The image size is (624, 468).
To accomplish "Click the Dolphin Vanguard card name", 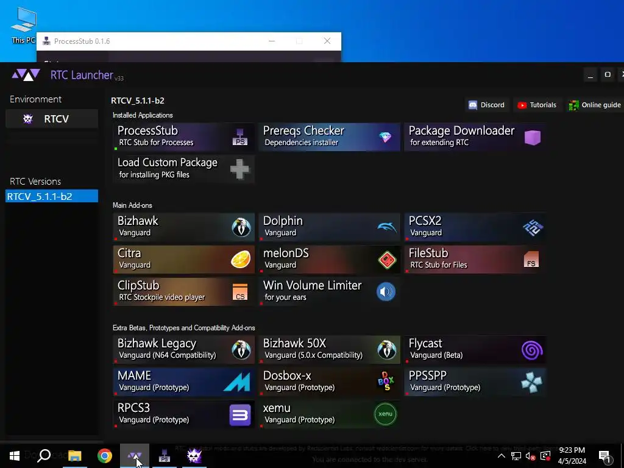I will coord(283,221).
